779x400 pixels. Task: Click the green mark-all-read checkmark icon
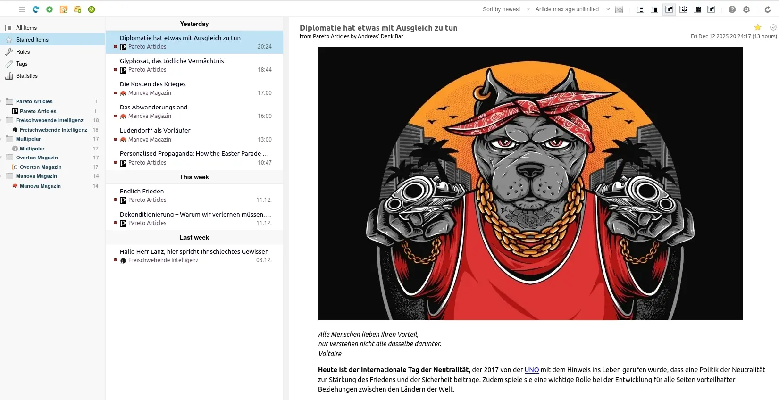coord(92,9)
